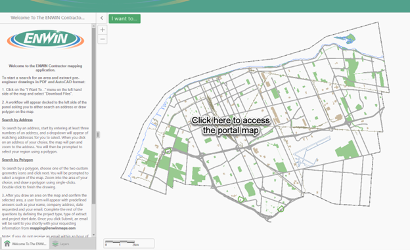Image resolution: width=410 pixels, height=250 pixels.
Task: Click the mapping@enwinmaps.com email text
Action: pos(53,228)
